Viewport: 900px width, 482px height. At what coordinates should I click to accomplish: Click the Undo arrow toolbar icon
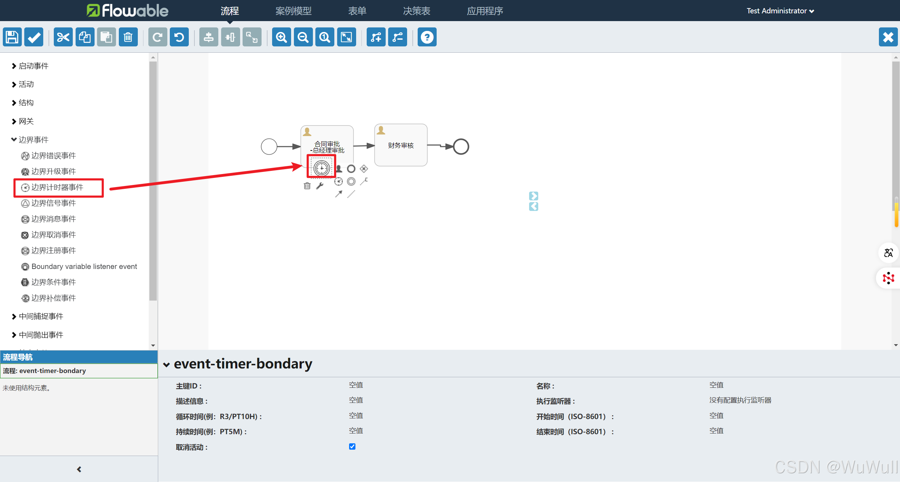(179, 37)
